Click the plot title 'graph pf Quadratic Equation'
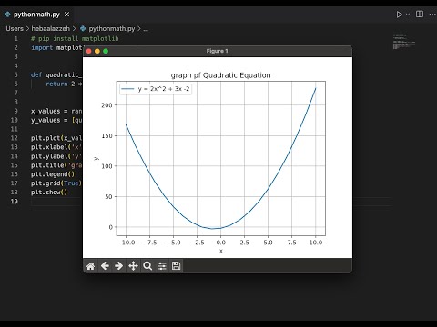Viewport: 437px width, 327px height. pyautogui.click(x=220, y=75)
